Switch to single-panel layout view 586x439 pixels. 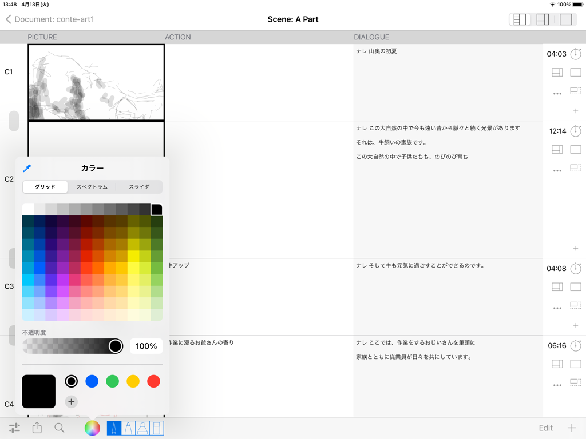tap(565, 19)
